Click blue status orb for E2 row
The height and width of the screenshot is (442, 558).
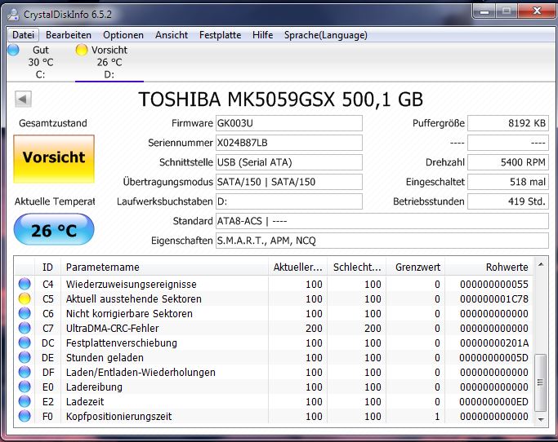pos(25,401)
